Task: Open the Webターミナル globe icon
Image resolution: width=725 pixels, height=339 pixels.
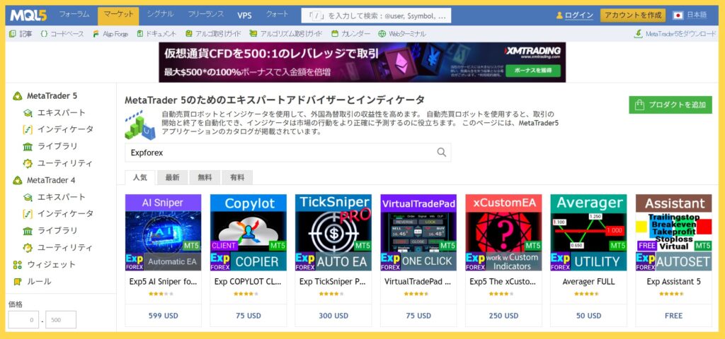Action: coord(382,34)
